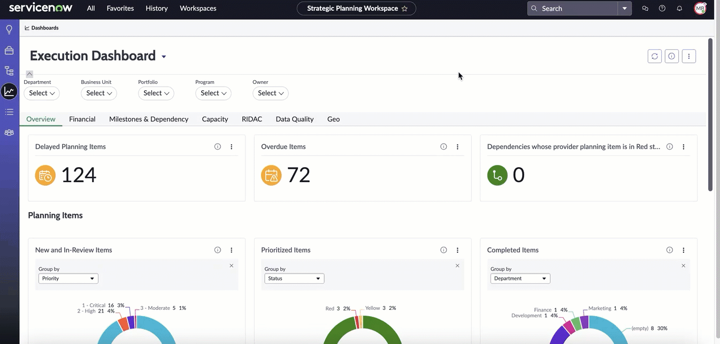720x344 pixels.
Task: Open the Owner filter Select dropdown
Action: click(271, 93)
